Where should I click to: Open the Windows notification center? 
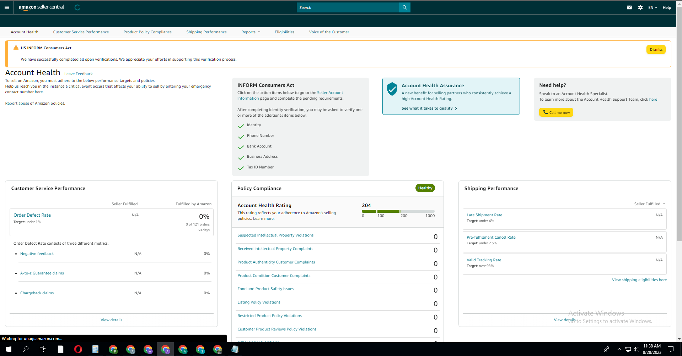pyautogui.click(x=671, y=349)
